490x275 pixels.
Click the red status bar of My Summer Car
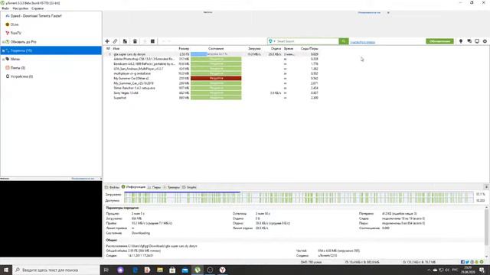click(x=216, y=78)
